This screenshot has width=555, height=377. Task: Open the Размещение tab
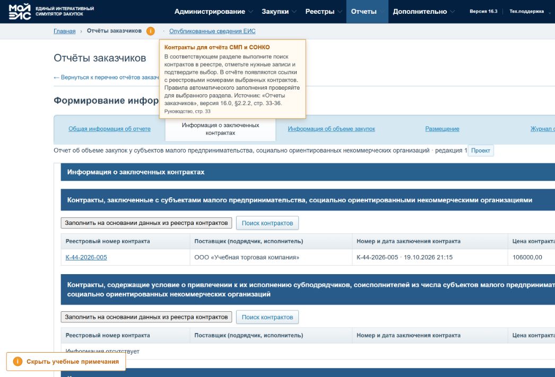tap(442, 129)
